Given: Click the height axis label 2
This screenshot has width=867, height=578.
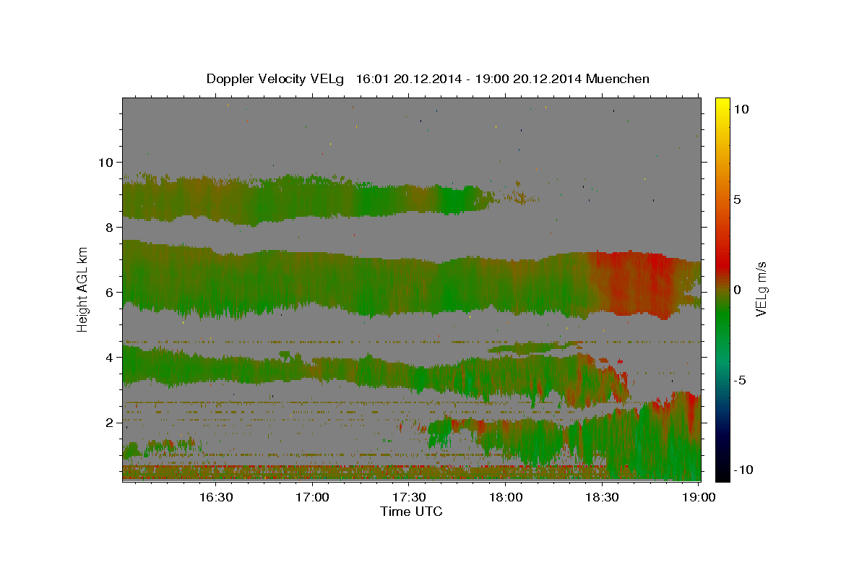Looking at the screenshot, I should click(109, 422).
